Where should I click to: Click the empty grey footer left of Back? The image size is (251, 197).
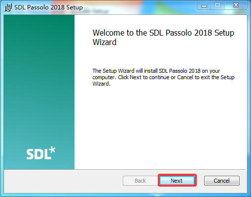pos(63,181)
